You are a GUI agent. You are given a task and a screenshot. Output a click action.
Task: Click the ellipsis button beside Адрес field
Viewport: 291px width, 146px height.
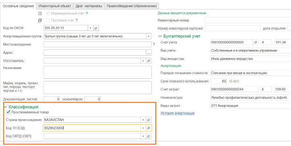coord(148,53)
